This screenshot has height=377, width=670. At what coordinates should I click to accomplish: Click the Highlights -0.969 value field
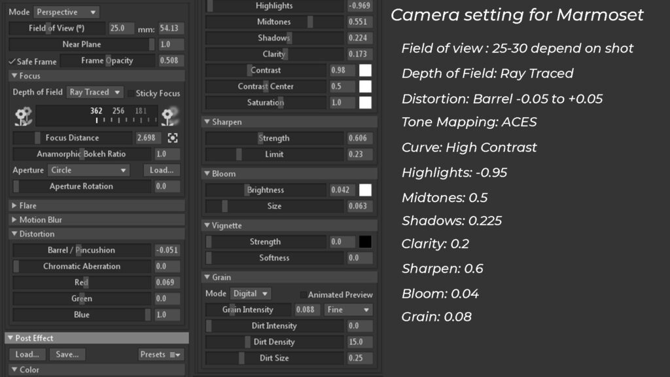[x=359, y=5]
